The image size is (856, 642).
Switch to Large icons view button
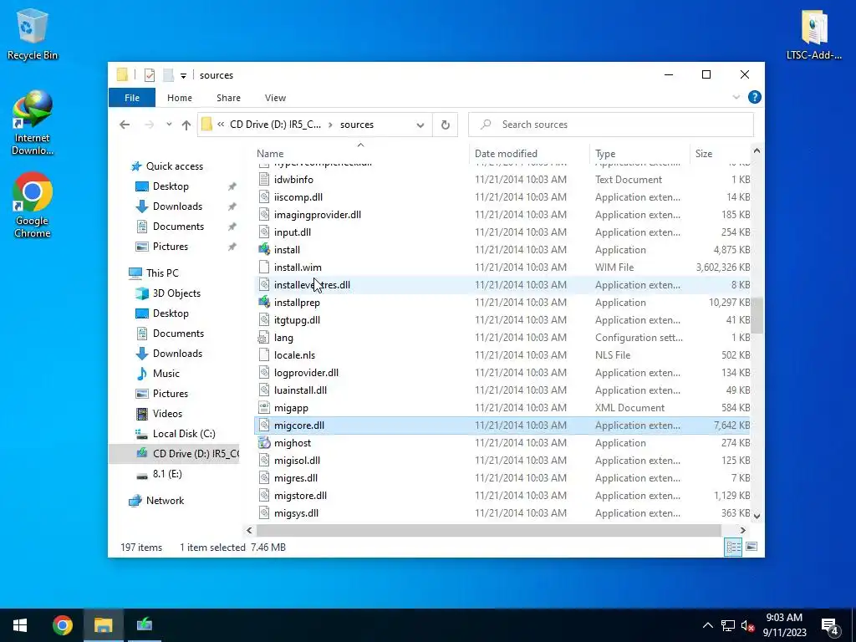tap(752, 547)
